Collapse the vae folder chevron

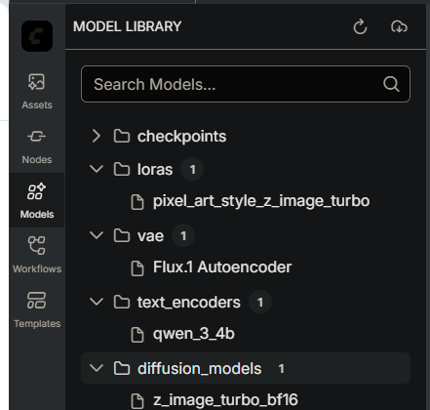coord(97,235)
